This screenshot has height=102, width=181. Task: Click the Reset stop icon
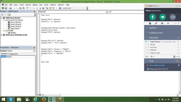click(x=40, y=8)
